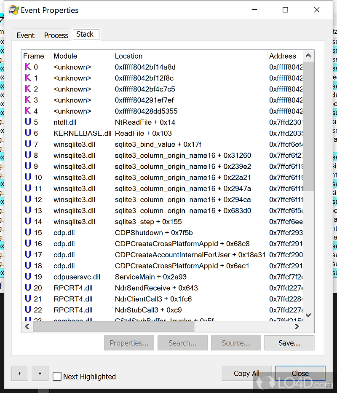Select the K icon beside frame 2
The image size is (337, 393).
pyautogui.click(x=28, y=89)
